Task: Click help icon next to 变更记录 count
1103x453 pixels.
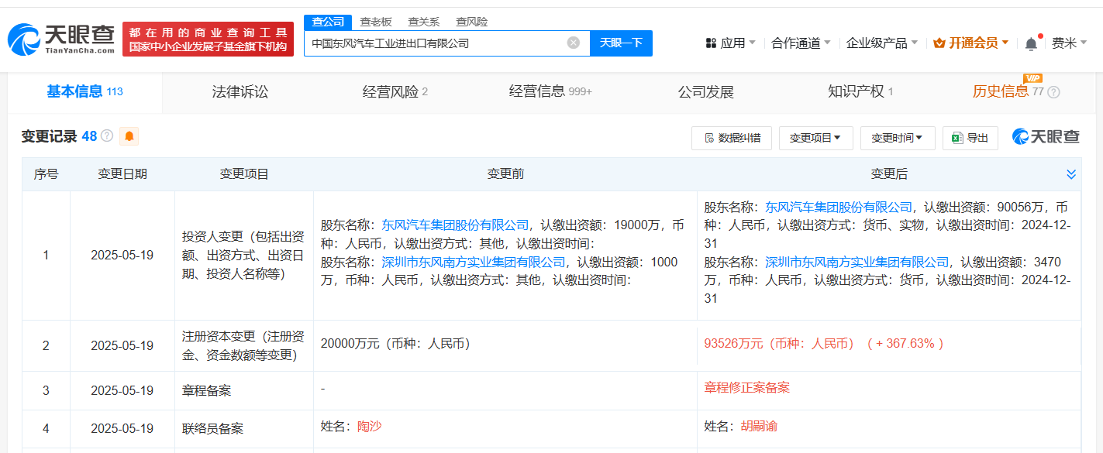Action: 107,136
